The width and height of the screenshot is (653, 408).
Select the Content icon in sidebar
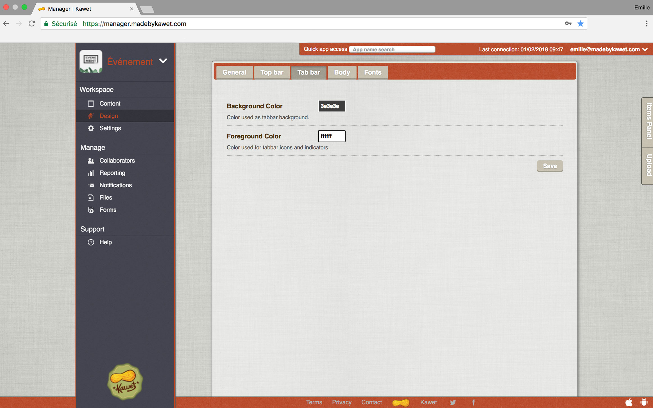pos(90,103)
